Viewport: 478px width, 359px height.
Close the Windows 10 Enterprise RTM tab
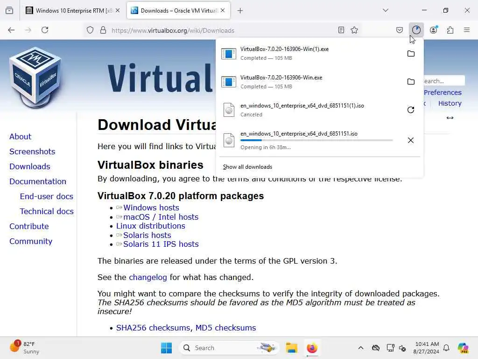(118, 10)
